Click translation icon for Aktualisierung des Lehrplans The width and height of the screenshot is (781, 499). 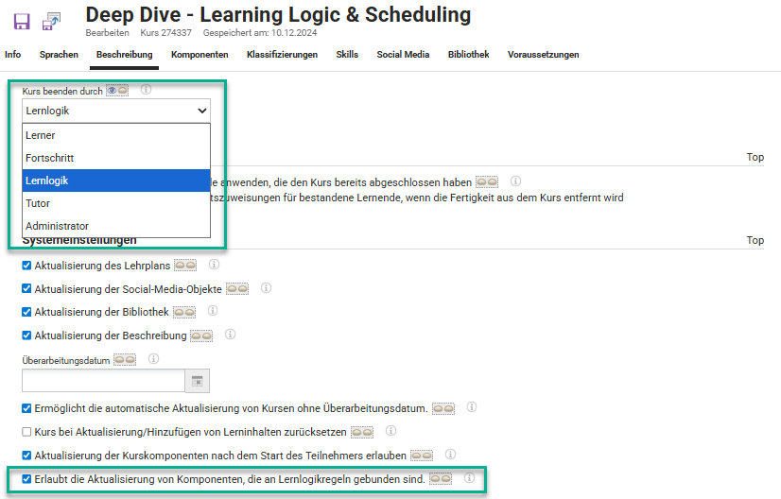click(x=184, y=266)
